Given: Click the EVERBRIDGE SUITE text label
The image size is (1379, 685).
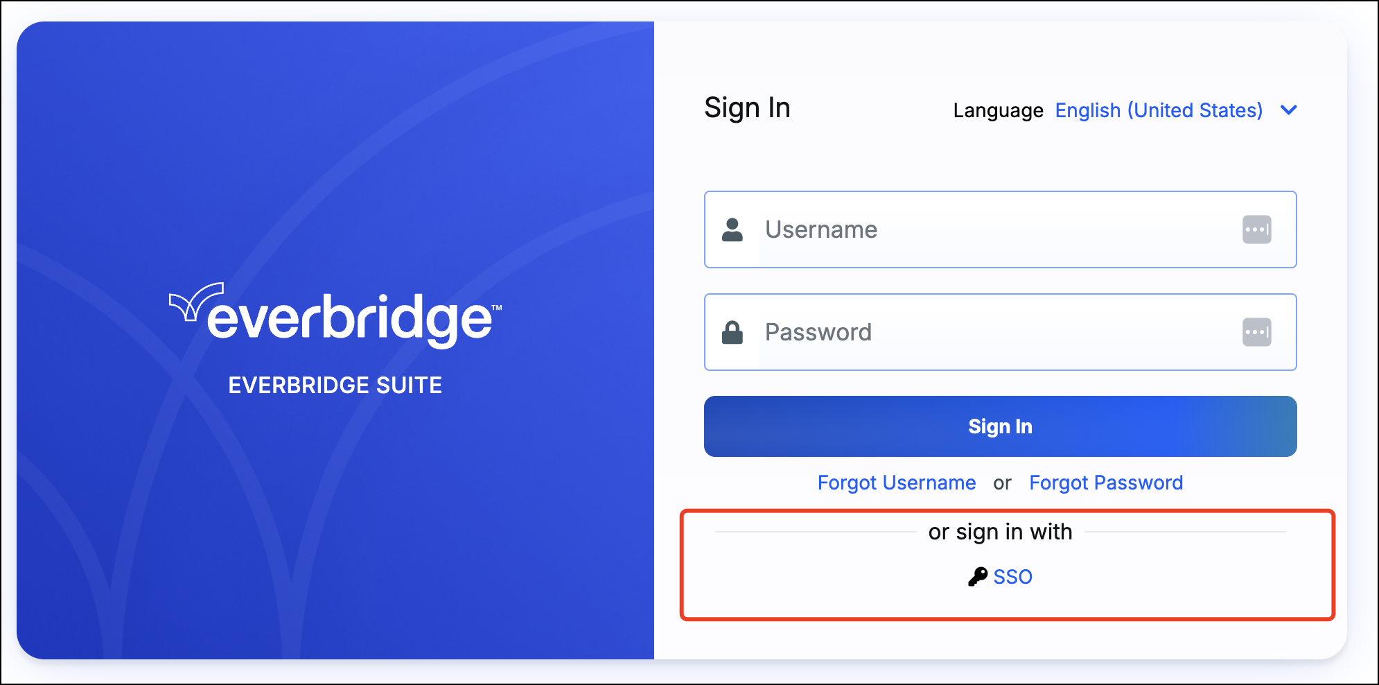Looking at the screenshot, I should (335, 384).
